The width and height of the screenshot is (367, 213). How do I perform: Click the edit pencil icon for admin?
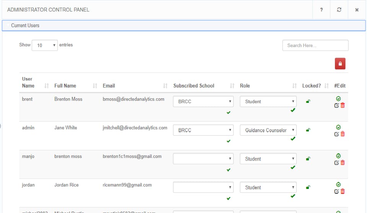(336, 134)
